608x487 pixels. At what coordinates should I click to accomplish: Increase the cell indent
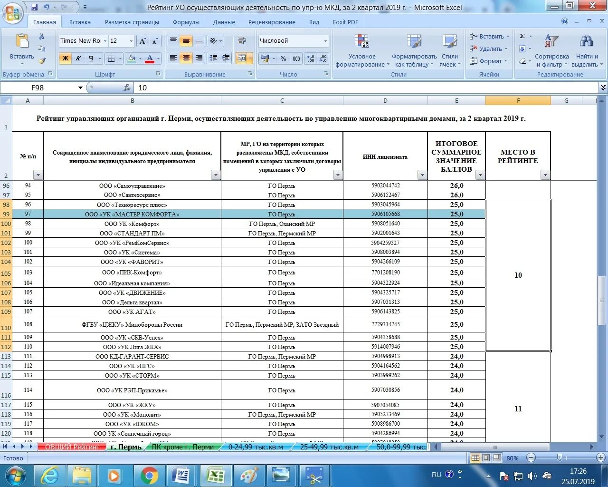[226, 58]
